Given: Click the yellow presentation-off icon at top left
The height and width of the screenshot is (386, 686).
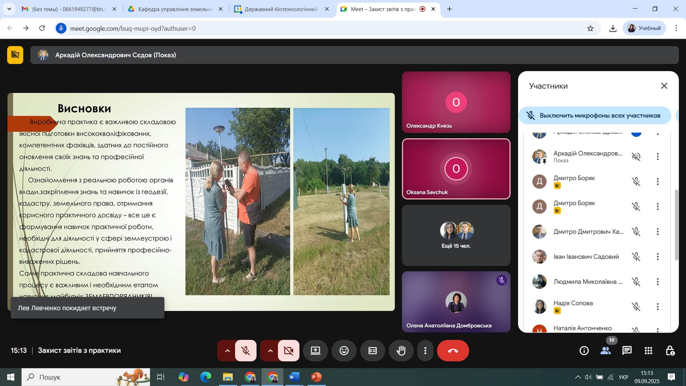Looking at the screenshot, I should pyautogui.click(x=15, y=55).
